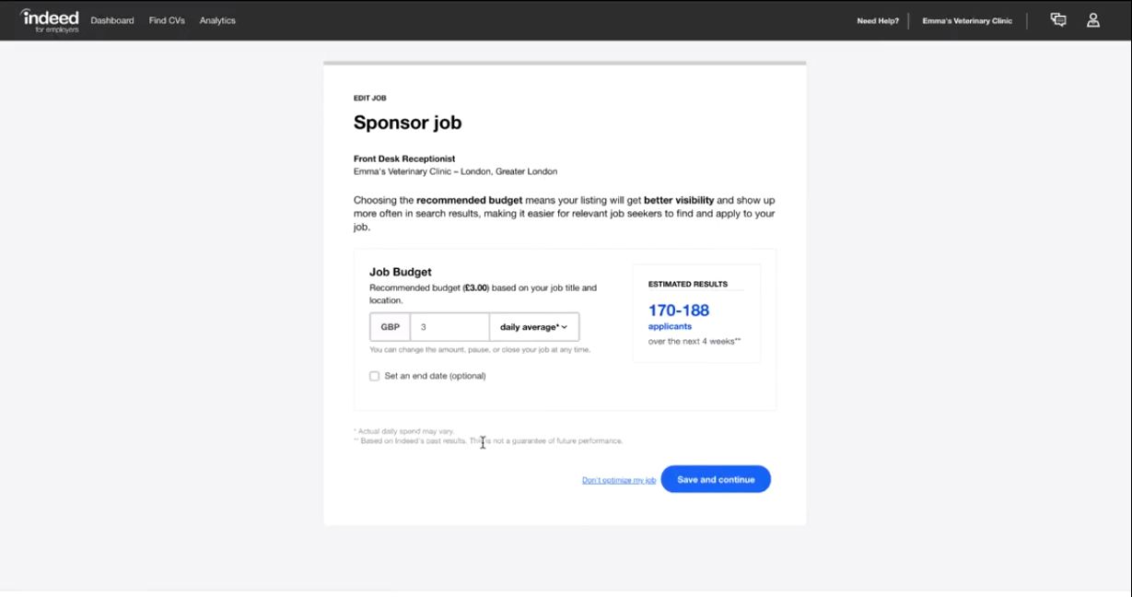Image resolution: width=1132 pixels, height=597 pixels.
Task: Switch to Find CVs
Action: point(167,19)
